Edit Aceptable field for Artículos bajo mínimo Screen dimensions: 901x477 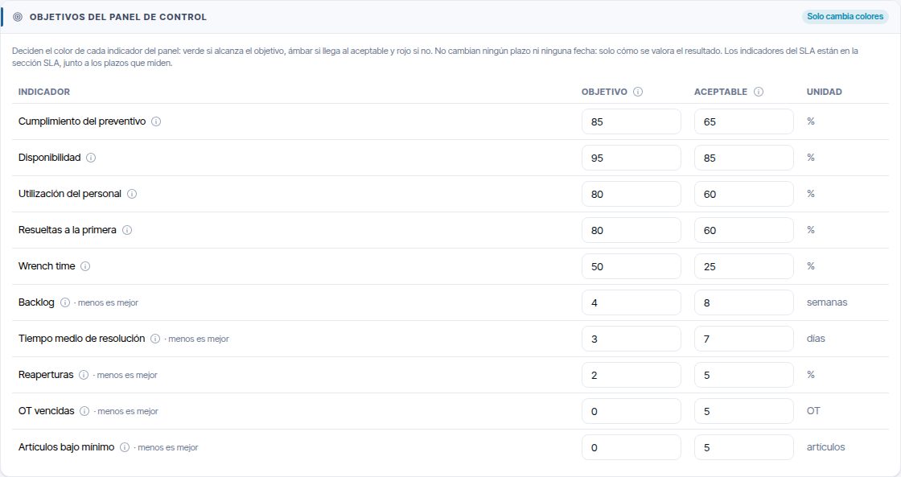coord(744,448)
